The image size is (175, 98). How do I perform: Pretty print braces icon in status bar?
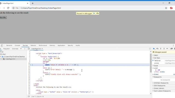pyautogui.click(x=29, y=96)
